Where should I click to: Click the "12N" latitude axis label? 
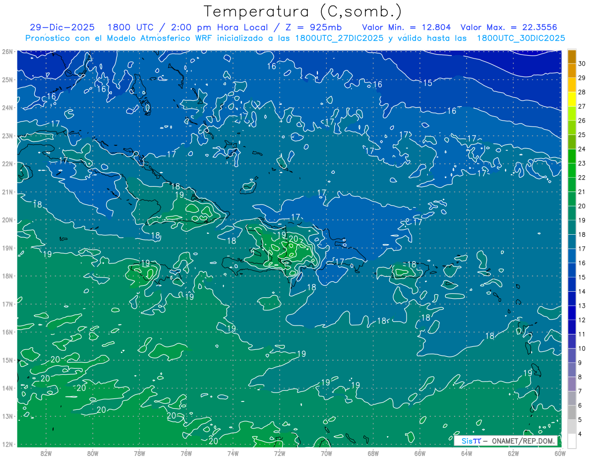pos(7,444)
